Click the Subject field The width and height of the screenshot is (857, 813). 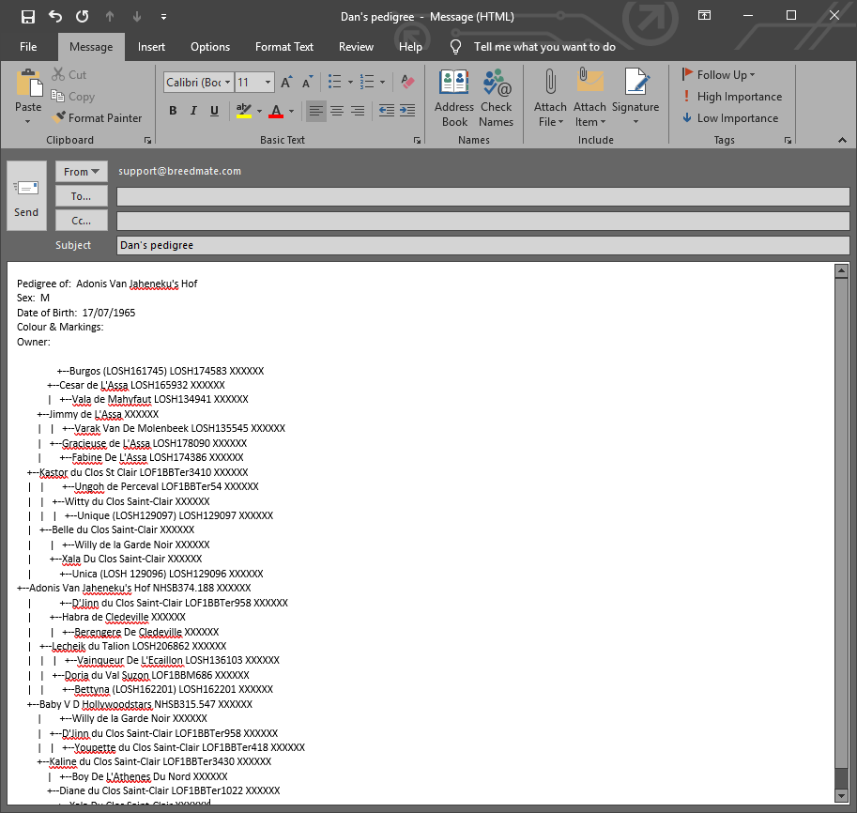[x=483, y=245]
